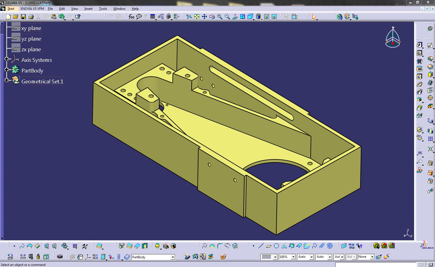The image size is (435, 267).
Task: Click the Create Multi-View icon
Action: tap(242, 17)
